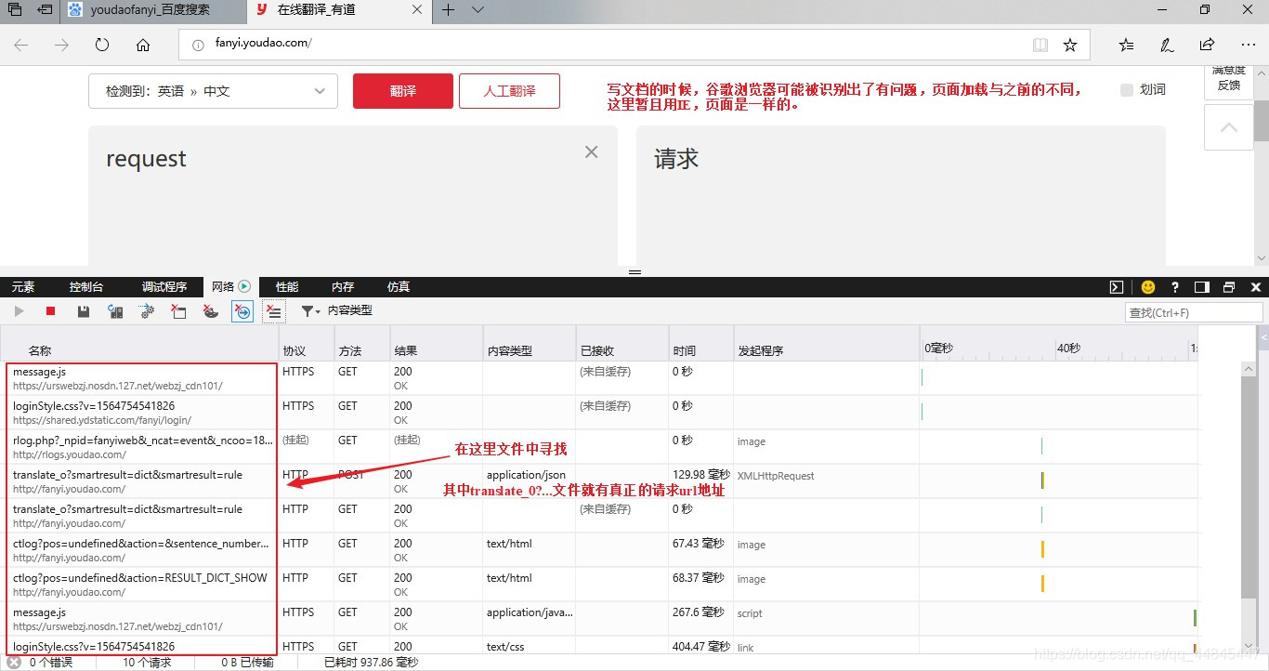Open reading view icon in address bar
The height and width of the screenshot is (671, 1269).
point(1040,45)
